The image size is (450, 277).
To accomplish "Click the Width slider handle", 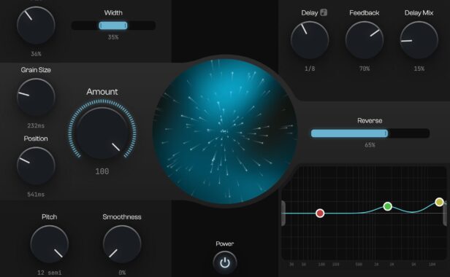I will pyautogui.click(x=113, y=26).
